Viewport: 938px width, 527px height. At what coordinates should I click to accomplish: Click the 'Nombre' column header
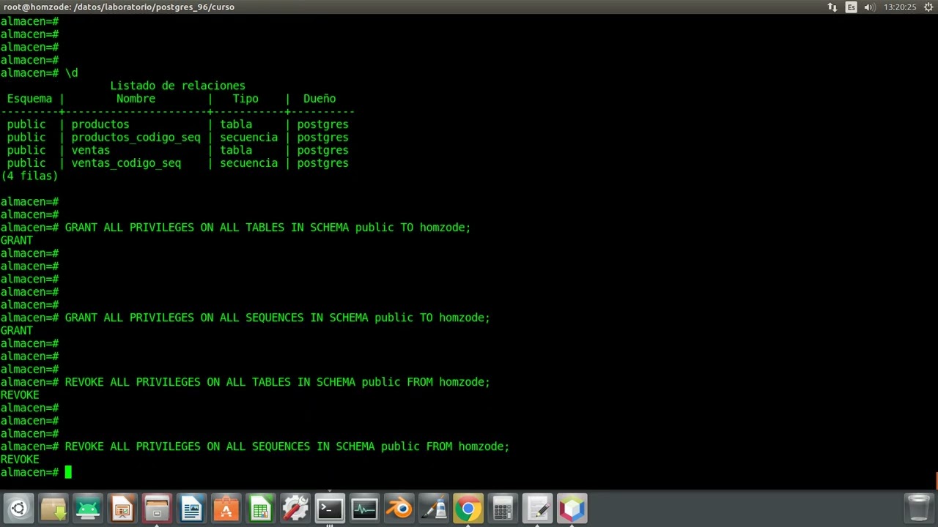tap(136, 99)
